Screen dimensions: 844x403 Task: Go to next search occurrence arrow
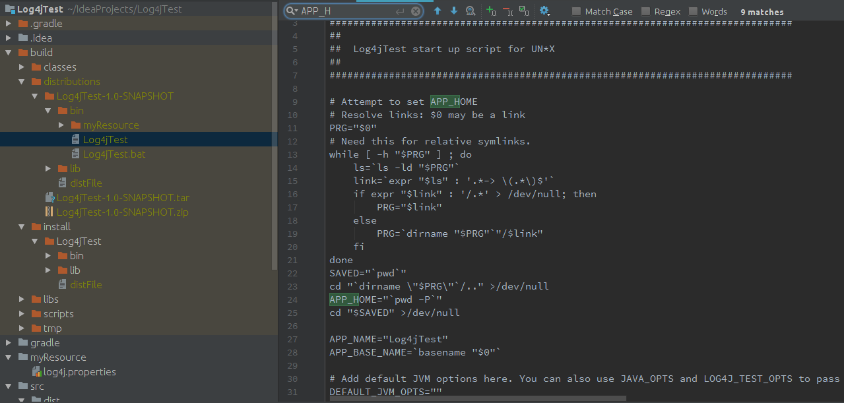click(x=454, y=11)
